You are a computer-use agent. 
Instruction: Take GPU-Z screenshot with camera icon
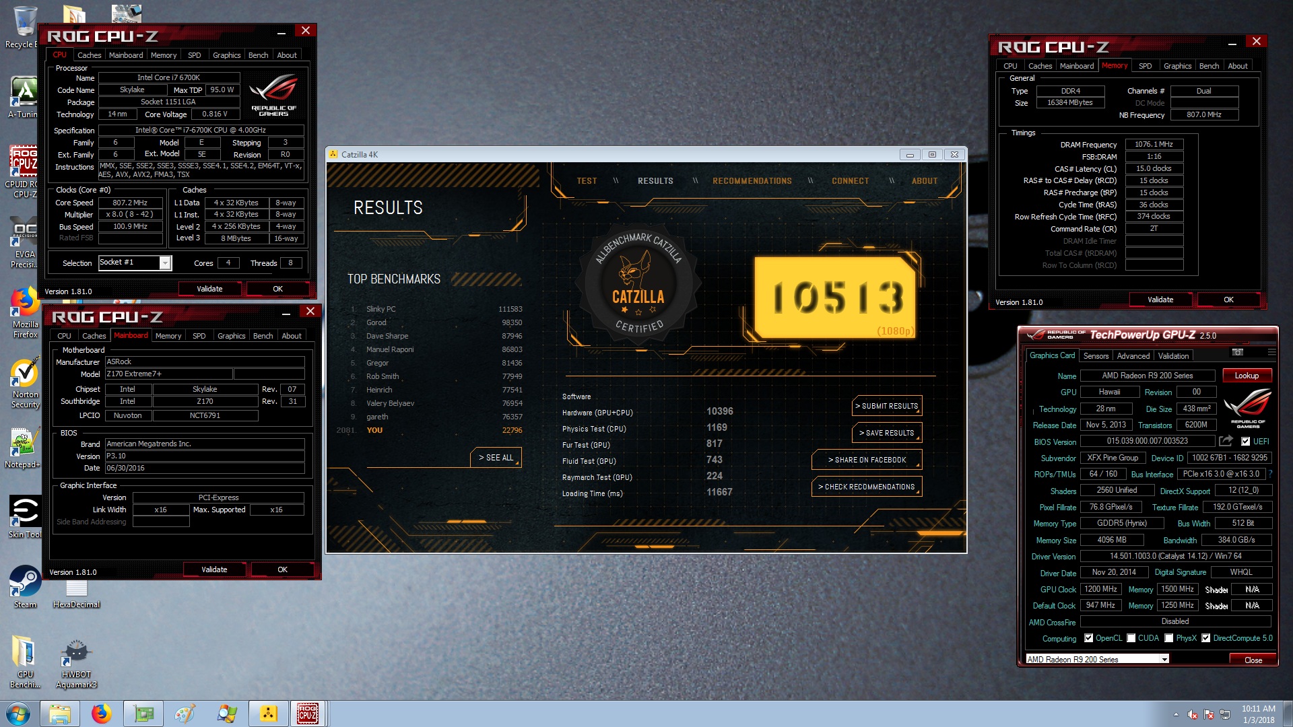(x=1238, y=352)
